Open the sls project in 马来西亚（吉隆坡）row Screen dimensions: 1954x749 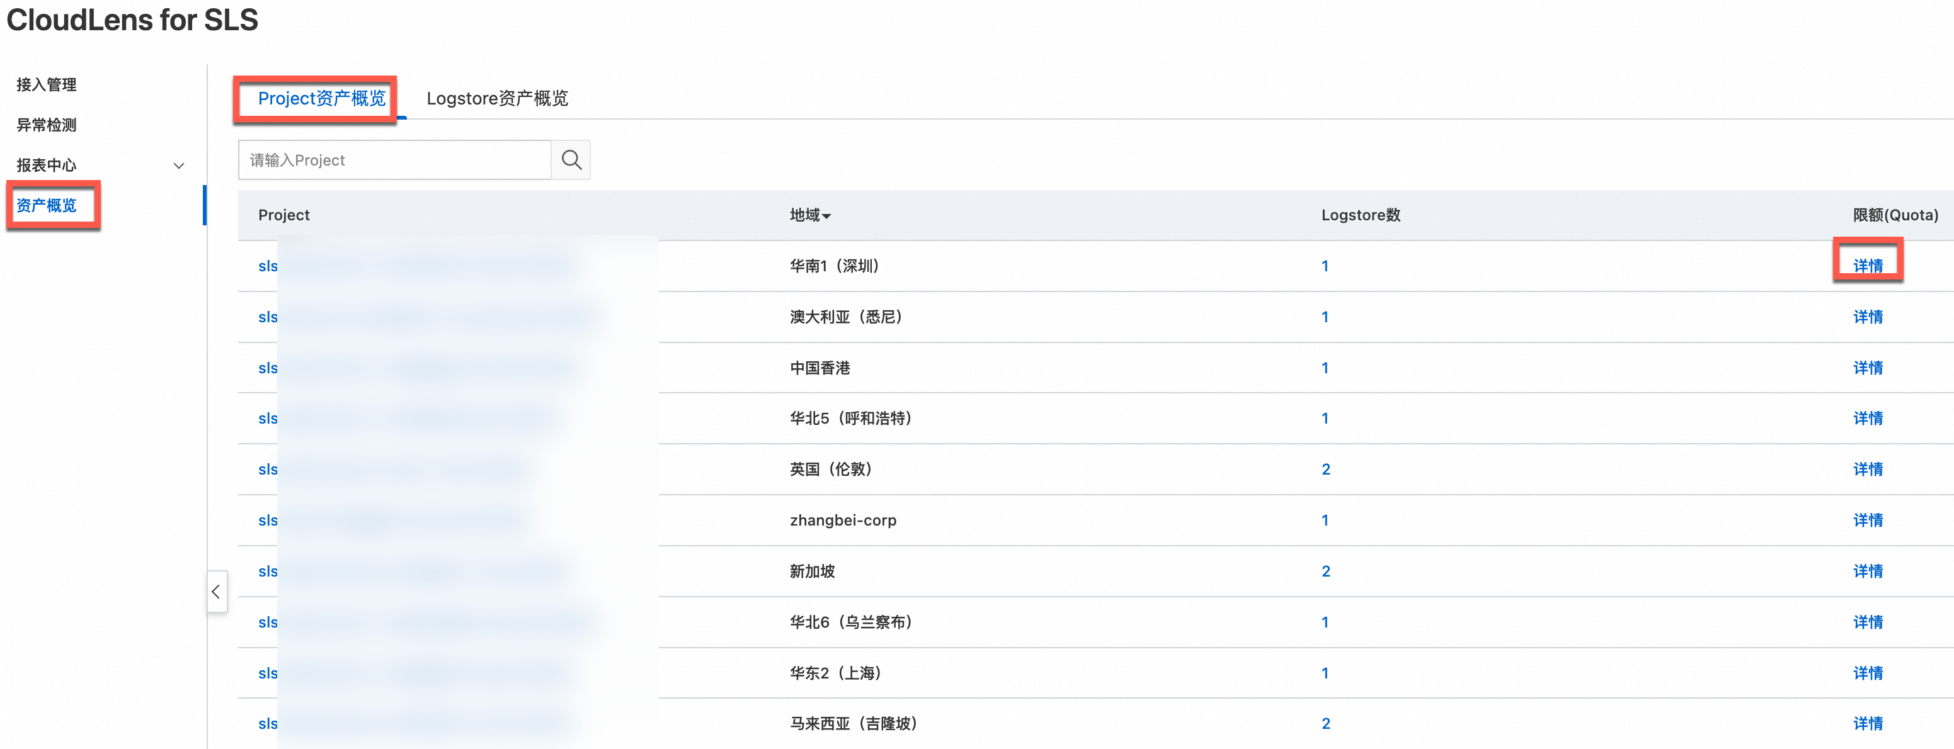click(268, 724)
